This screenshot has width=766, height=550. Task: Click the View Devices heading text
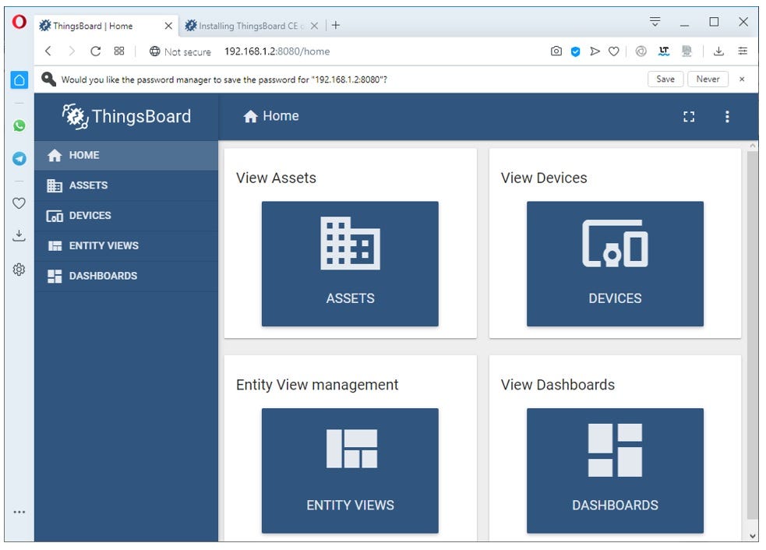click(544, 178)
